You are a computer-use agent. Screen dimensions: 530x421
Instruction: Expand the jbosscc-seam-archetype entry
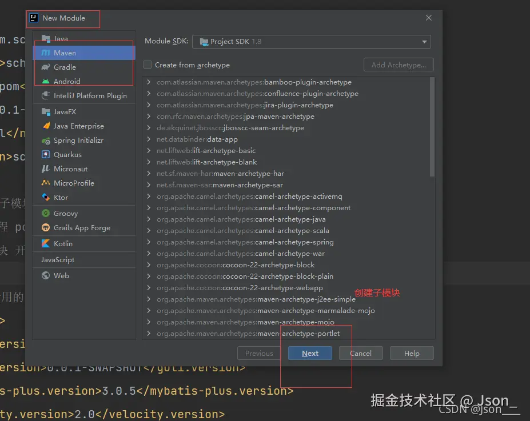tap(149, 127)
